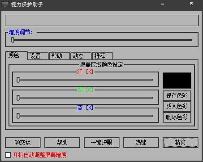The height and width of the screenshot is (162, 203).
Task: Click the 载入色彩 button
Action: (177, 106)
